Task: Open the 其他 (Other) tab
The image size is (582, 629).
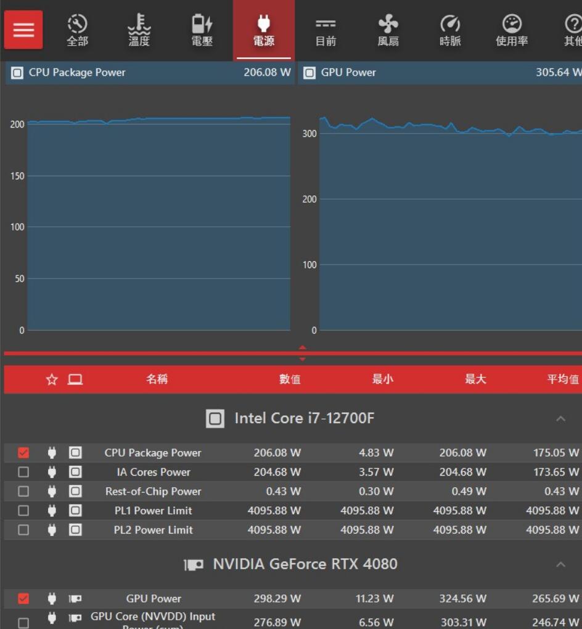Action: tap(573, 30)
